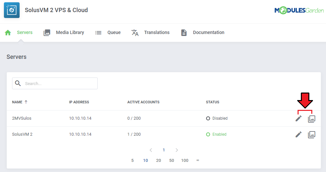This screenshot has height=172, width=326.
Task: Open the ModulesGarden logo link
Action: pyautogui.click(x=299, y=10)
